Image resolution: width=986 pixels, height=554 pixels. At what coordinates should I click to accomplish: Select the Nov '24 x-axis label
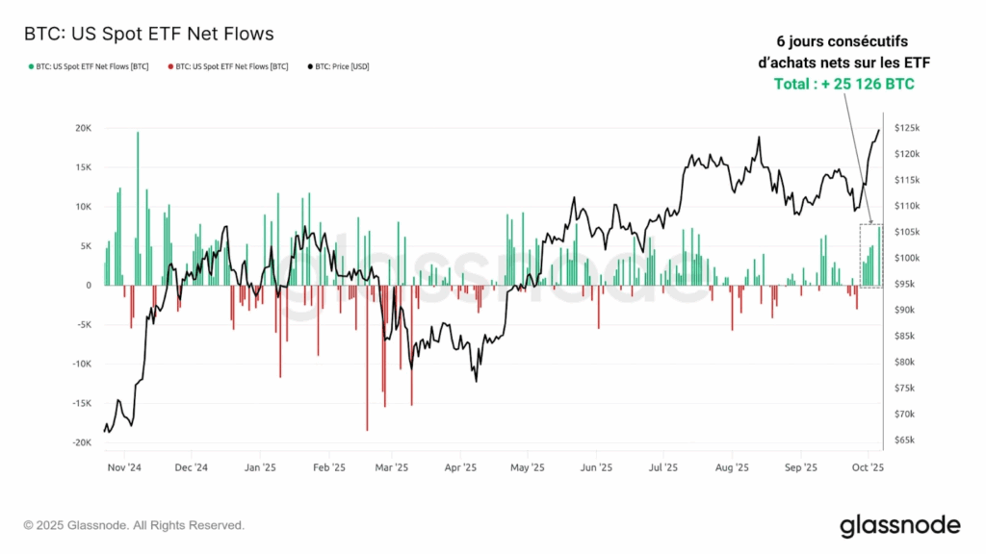click(123, 467)
